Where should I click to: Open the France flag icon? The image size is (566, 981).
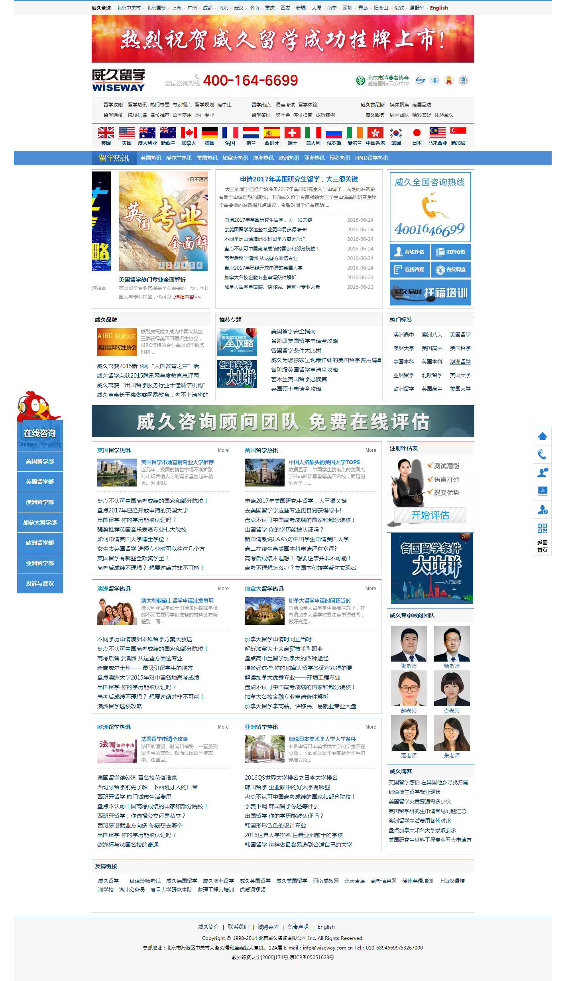click(x=230, y=132)
